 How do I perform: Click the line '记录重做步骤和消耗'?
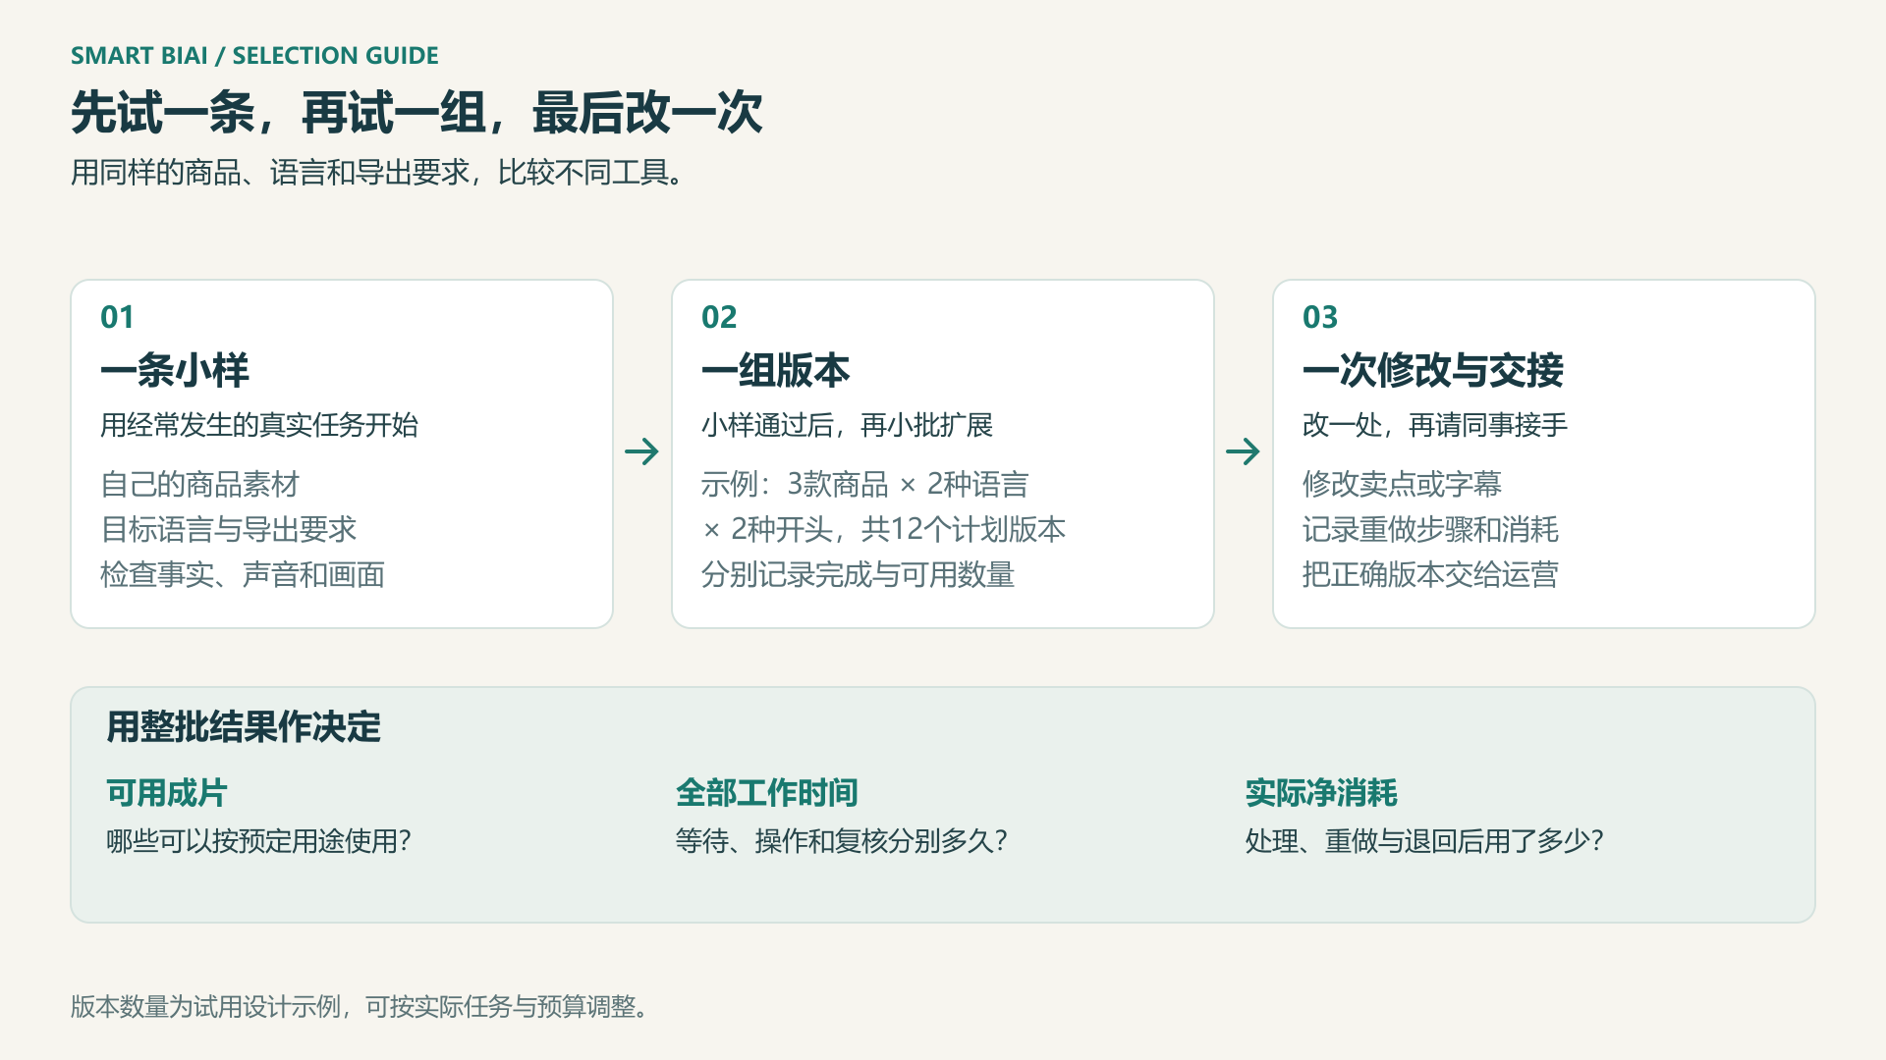(x=1430, y=529)
